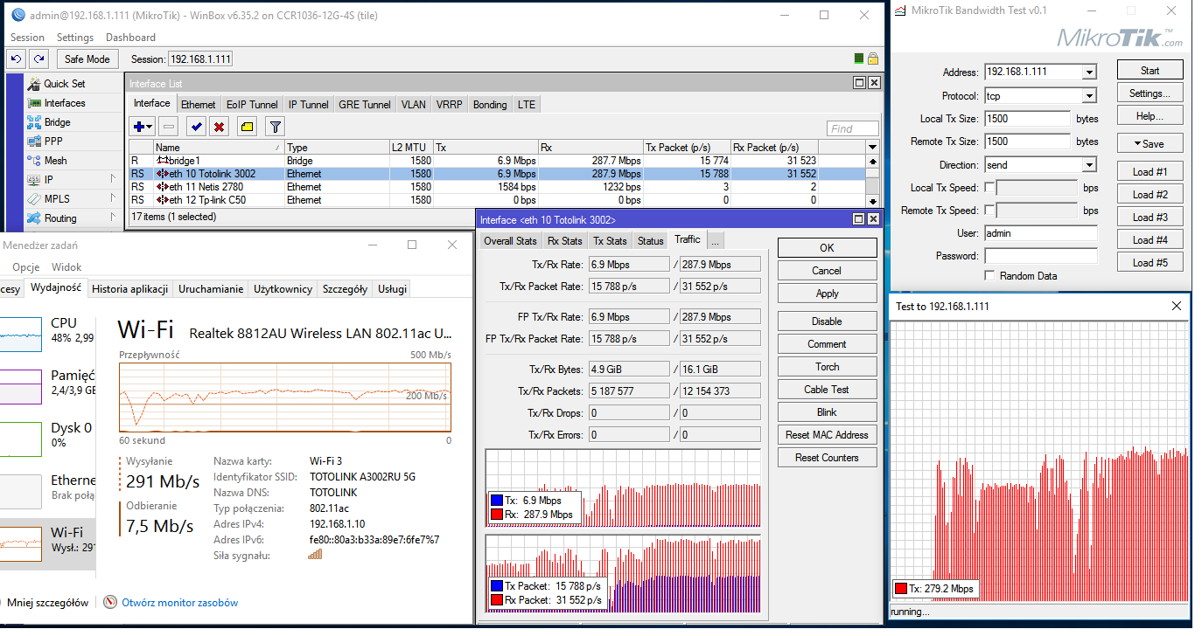
Task: Open the Protocol dropdown showing tcp
Action: click(x=1088, y=96)
